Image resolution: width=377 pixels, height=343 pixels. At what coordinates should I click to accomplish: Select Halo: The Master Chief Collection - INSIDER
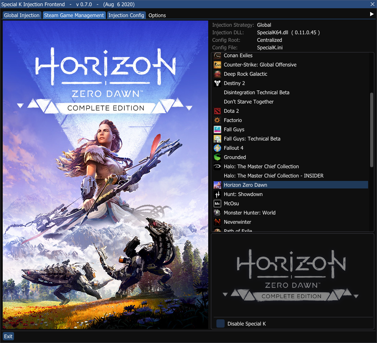pos(274,176)
